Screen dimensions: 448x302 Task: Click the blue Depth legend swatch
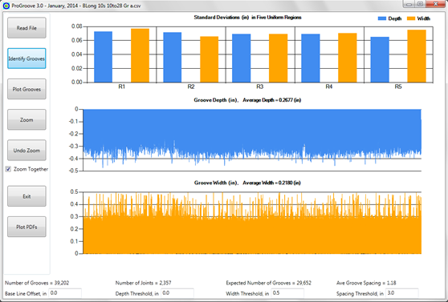tap(382, 18)
